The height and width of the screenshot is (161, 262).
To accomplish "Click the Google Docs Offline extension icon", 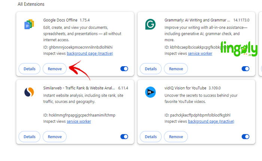I will pos(29,24).
